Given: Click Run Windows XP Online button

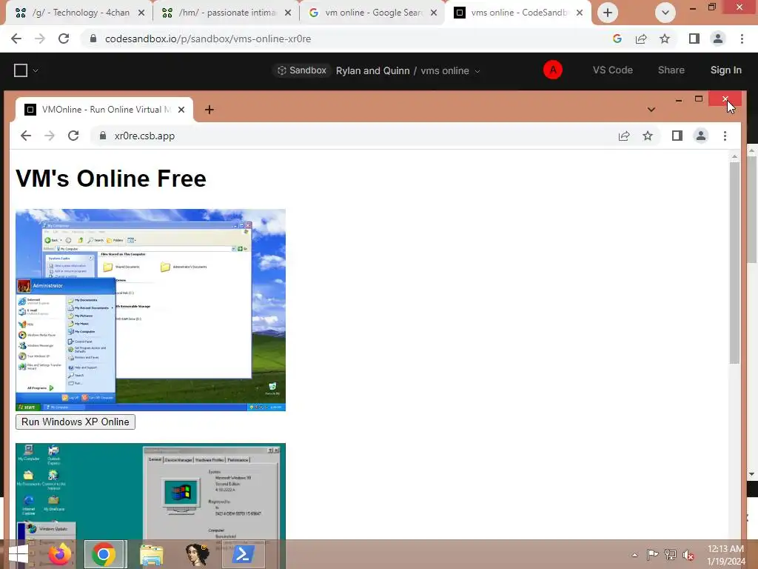Looking at the screenshot, I should 76,422.
